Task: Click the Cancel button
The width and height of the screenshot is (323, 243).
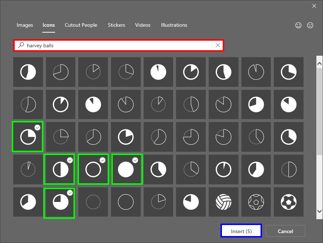Action: coord(285,231)
